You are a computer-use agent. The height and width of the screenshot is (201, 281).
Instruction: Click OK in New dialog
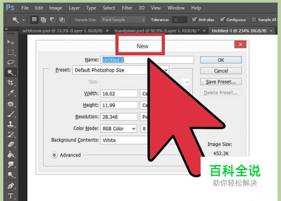tap(221, 60)
